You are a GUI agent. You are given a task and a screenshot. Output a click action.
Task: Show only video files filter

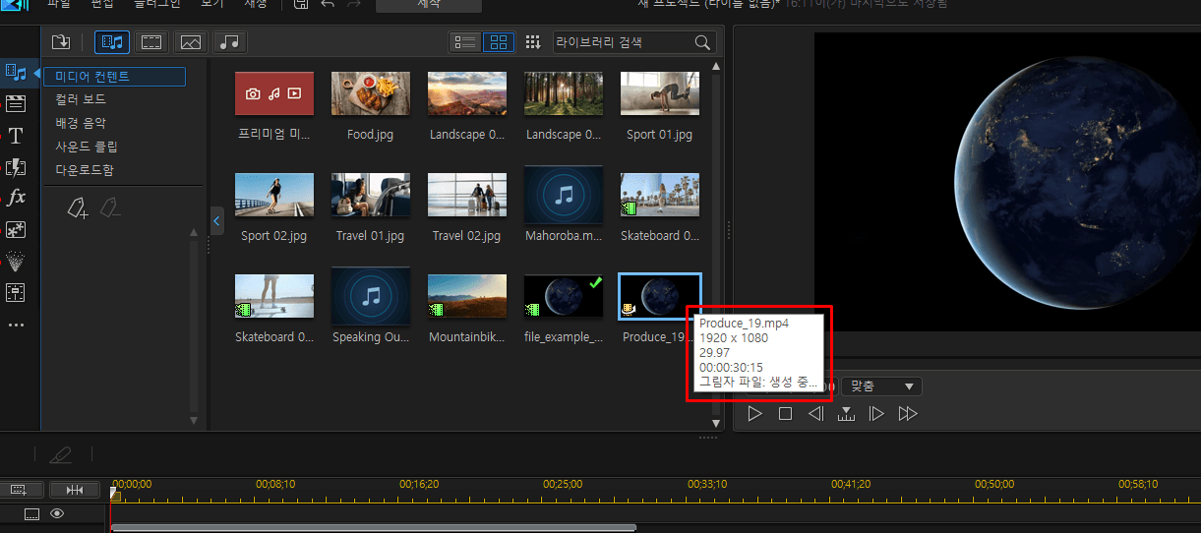tap(150, 42)
